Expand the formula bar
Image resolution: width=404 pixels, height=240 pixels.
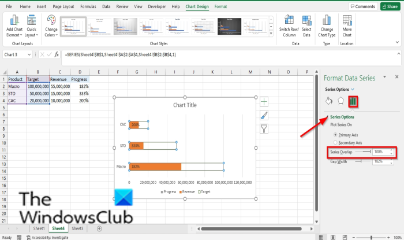(399, 54)
